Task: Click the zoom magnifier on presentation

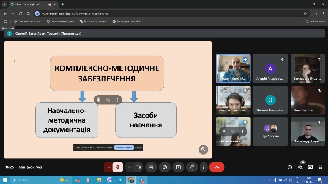Action: coord(203,149)
